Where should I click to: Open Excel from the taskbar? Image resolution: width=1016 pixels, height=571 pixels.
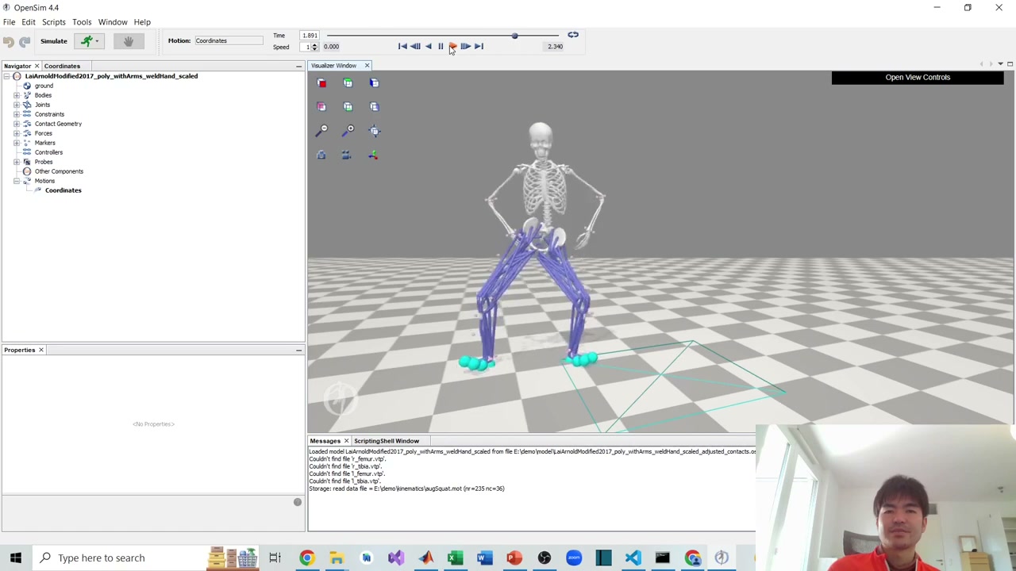(x=455, y=558)
